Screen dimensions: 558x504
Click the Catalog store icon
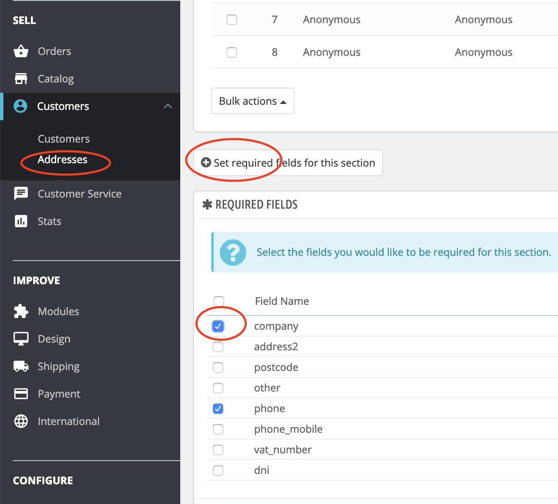21,79
